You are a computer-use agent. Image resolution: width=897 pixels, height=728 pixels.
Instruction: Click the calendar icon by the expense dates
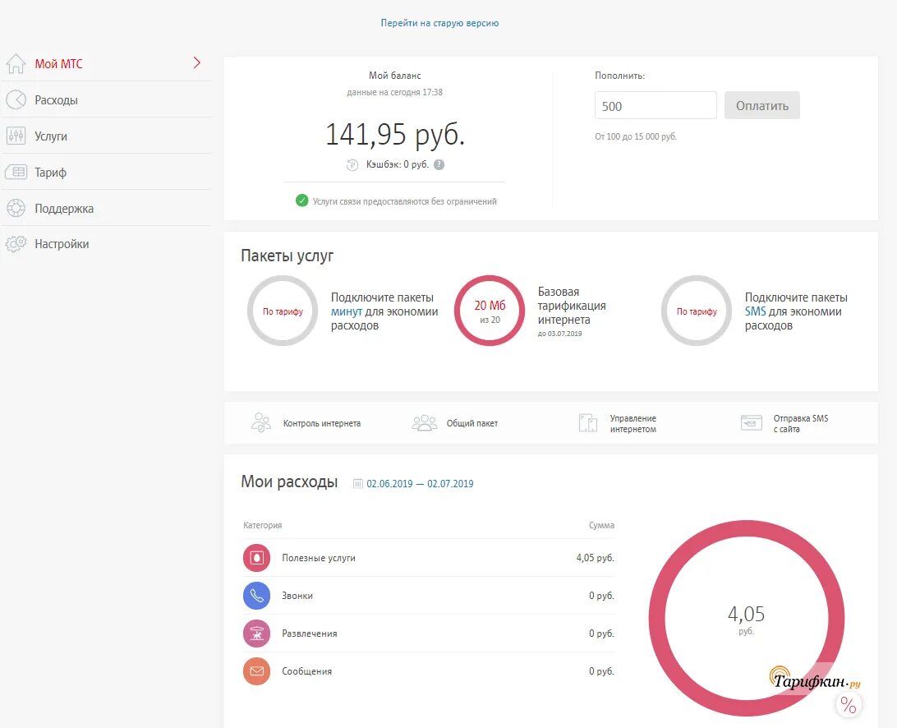click(x=358, y=484)
